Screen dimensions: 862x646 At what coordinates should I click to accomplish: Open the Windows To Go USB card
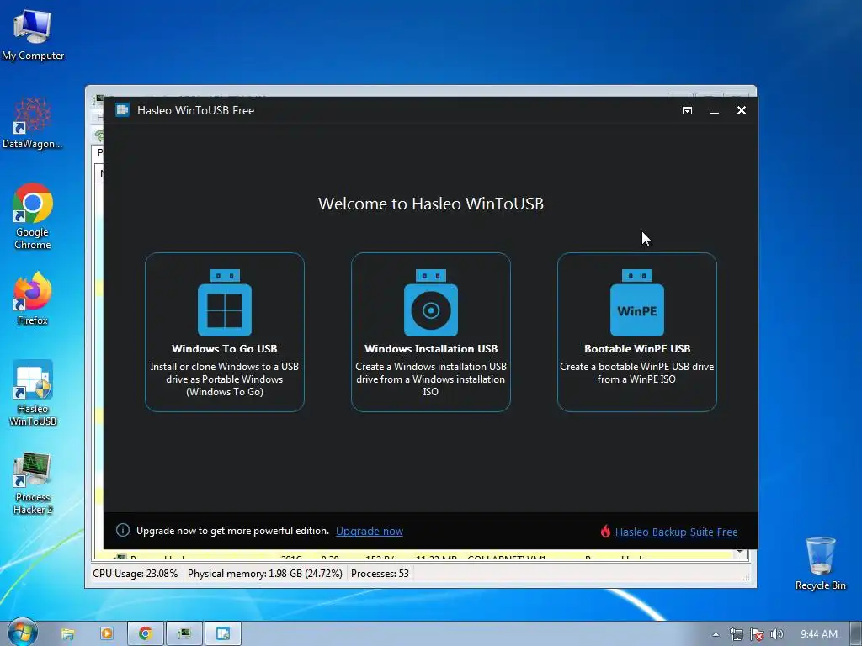[x=224, y=331]
